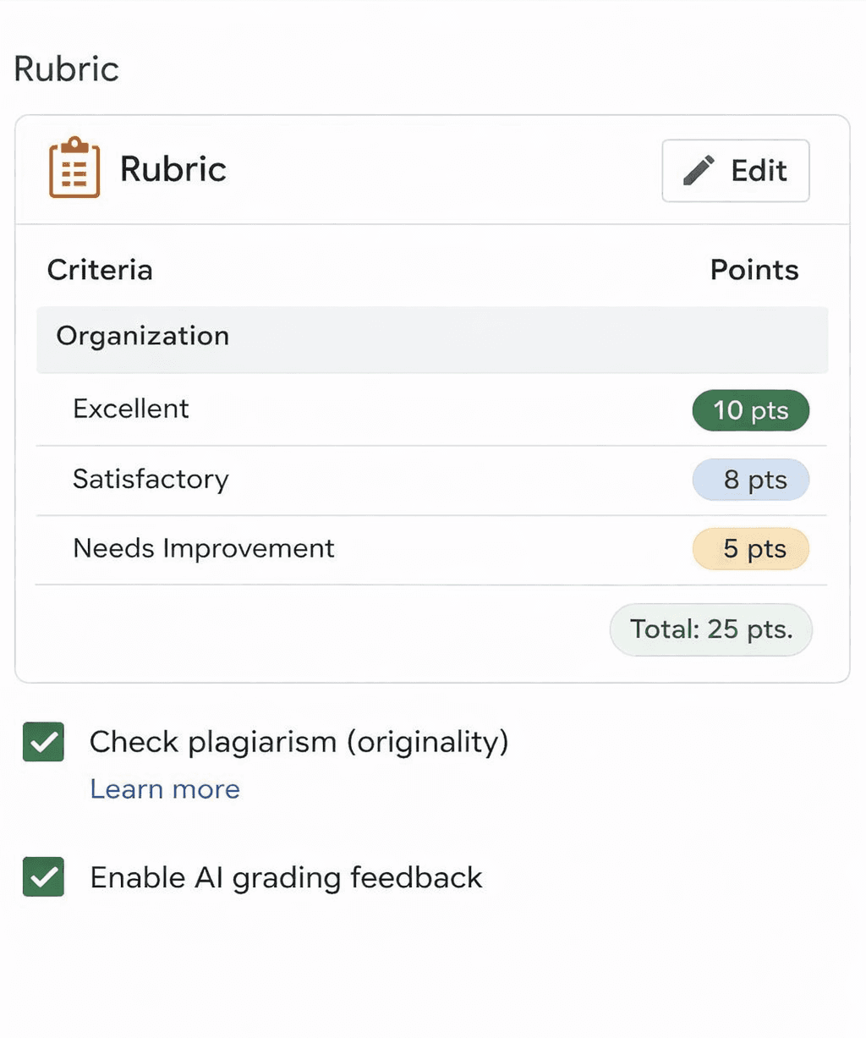Untick the Check plagiarism (originality) checkbox
This screenshot has width=866, height=1038.
(43, 742)
